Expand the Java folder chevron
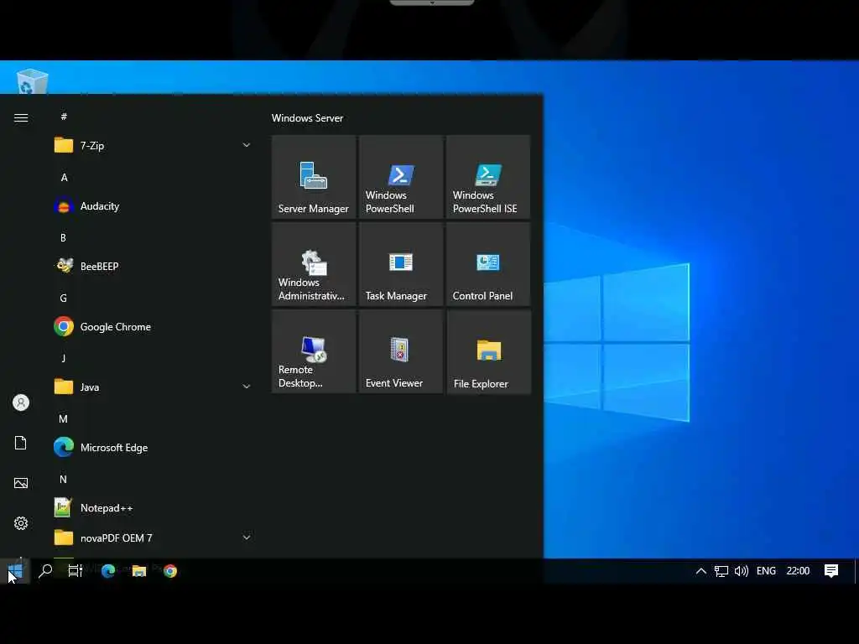This screenshot has width=859, height=644. click(247, 387)
